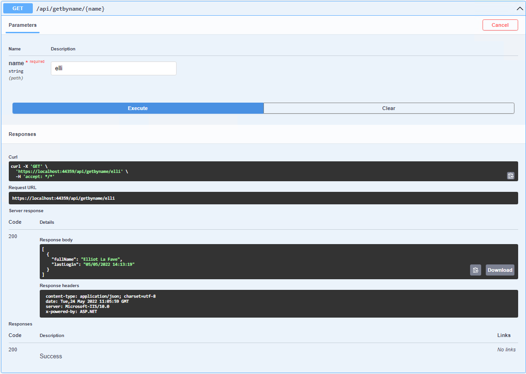Click the date response header line
The width and height of the screenshot is (526, 374).
coord(87,301)
